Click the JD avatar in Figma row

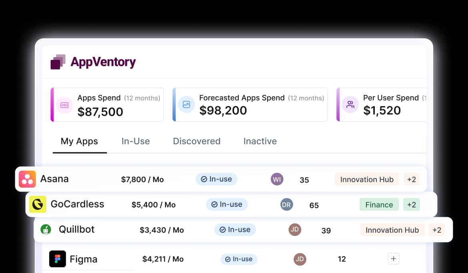coord(300,259)
